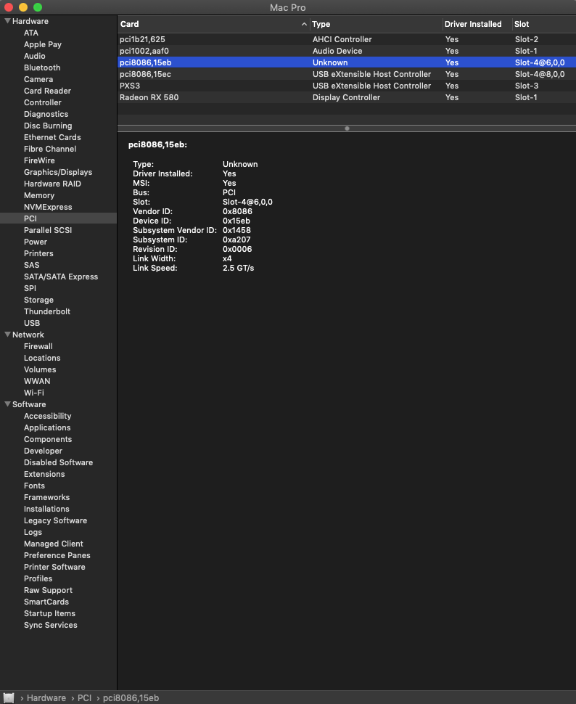Open Apple Pay in the sidebar

[x=43, y=44]
